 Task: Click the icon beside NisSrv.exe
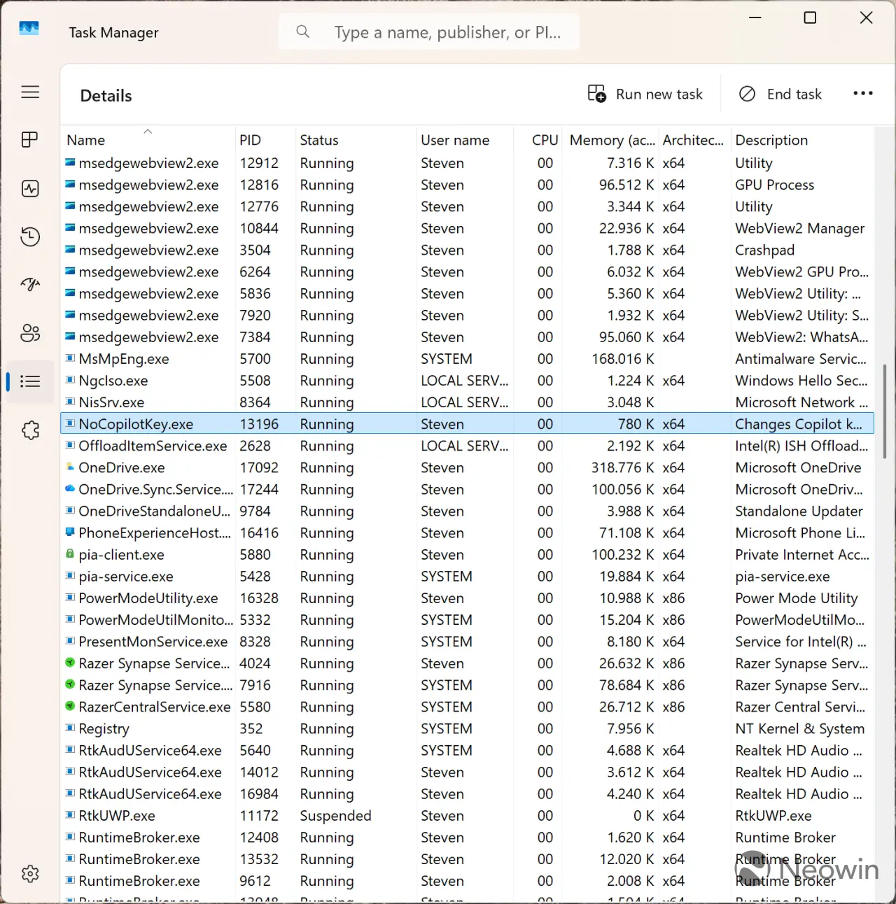70,402
